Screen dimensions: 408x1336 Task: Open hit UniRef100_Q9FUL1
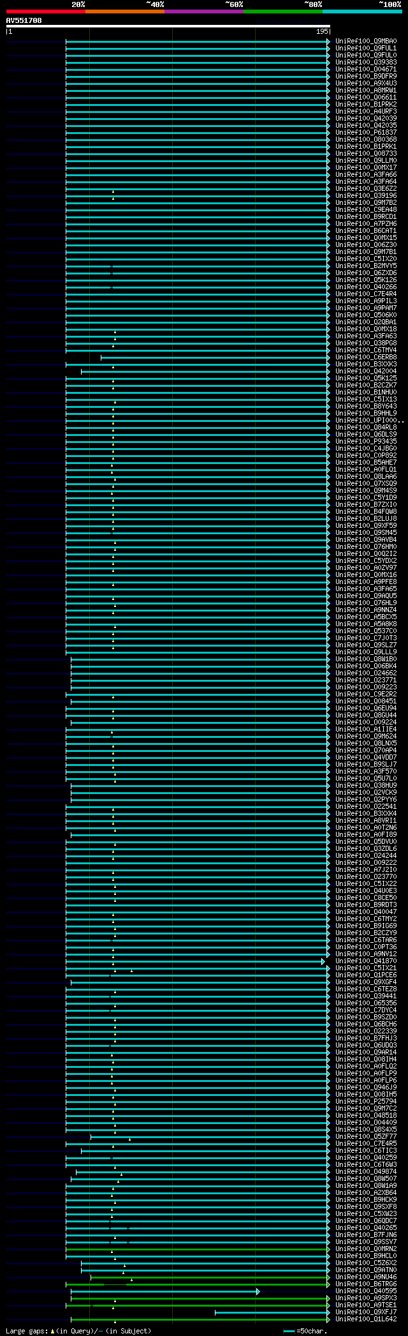(366, 48)
